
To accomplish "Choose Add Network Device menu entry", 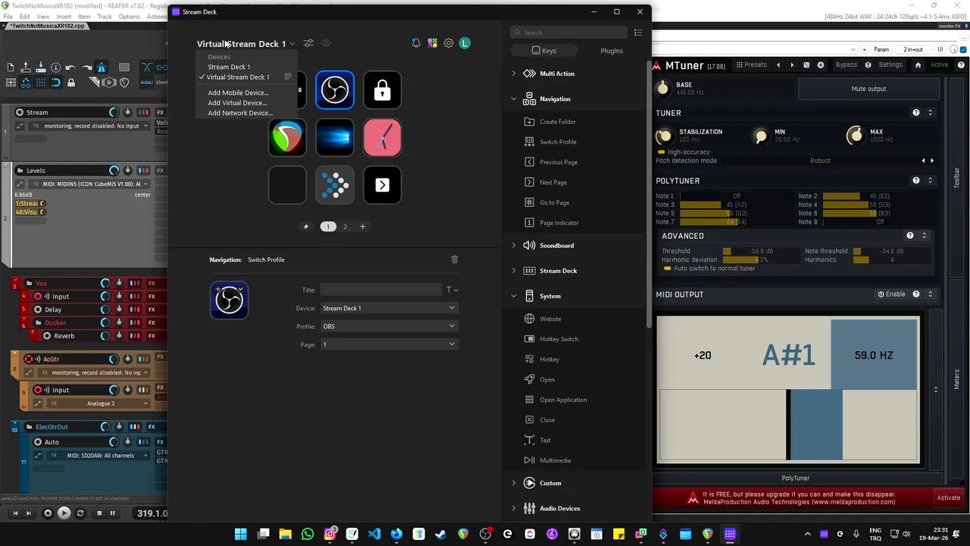I will click(240, 113).
